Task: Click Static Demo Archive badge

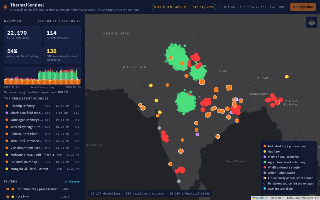Action: 184,7
